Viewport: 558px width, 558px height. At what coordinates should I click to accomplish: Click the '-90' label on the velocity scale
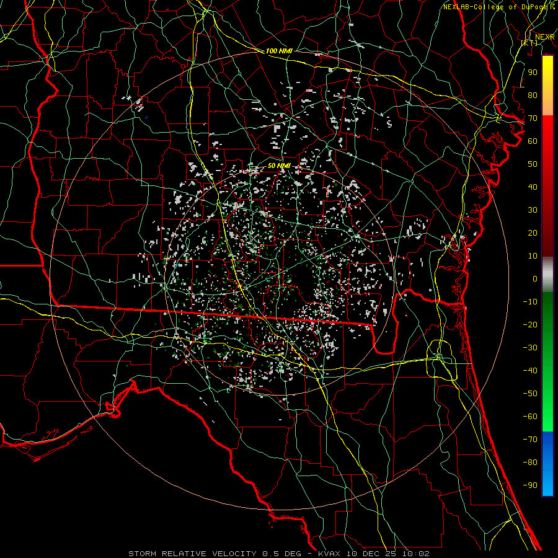click(530, 485)
